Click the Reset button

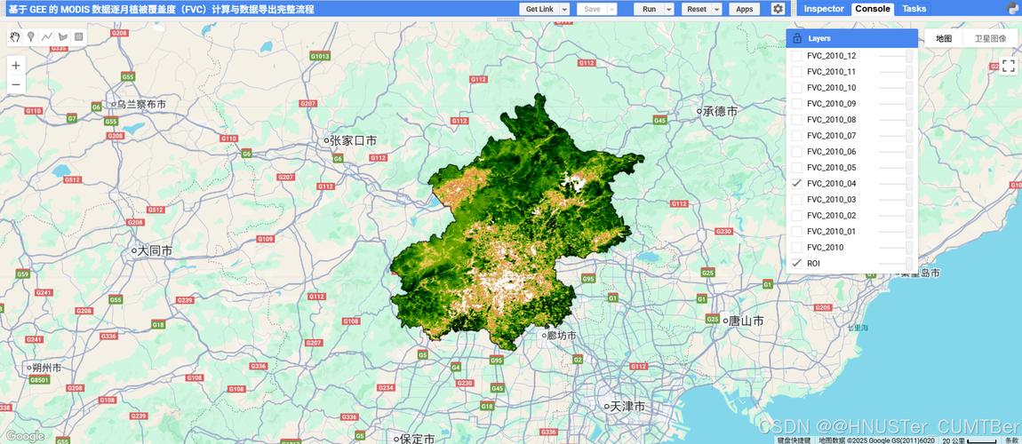tap(697, 9)
